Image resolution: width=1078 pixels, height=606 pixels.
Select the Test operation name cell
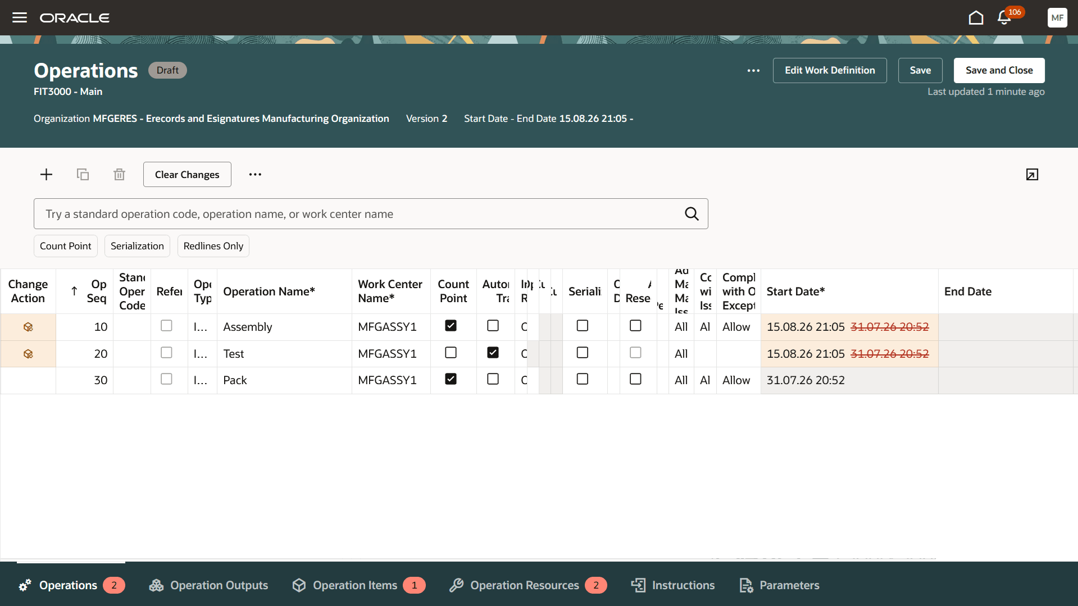coord(284,354)
